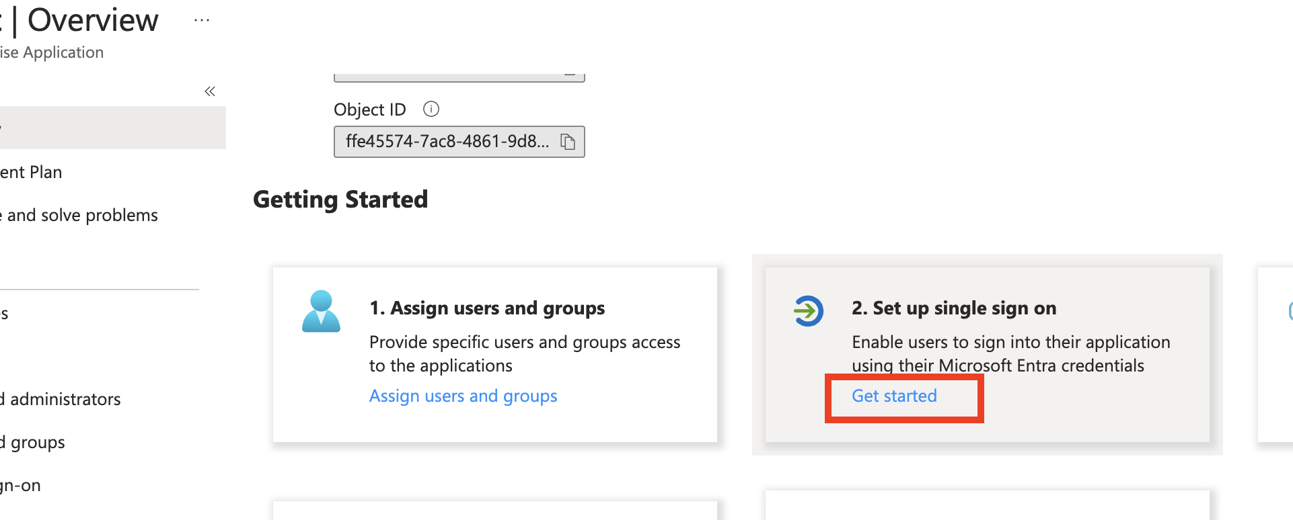
Task: Click the 'Enable users to sign into' description
Action: click(x=1010, y=353)
